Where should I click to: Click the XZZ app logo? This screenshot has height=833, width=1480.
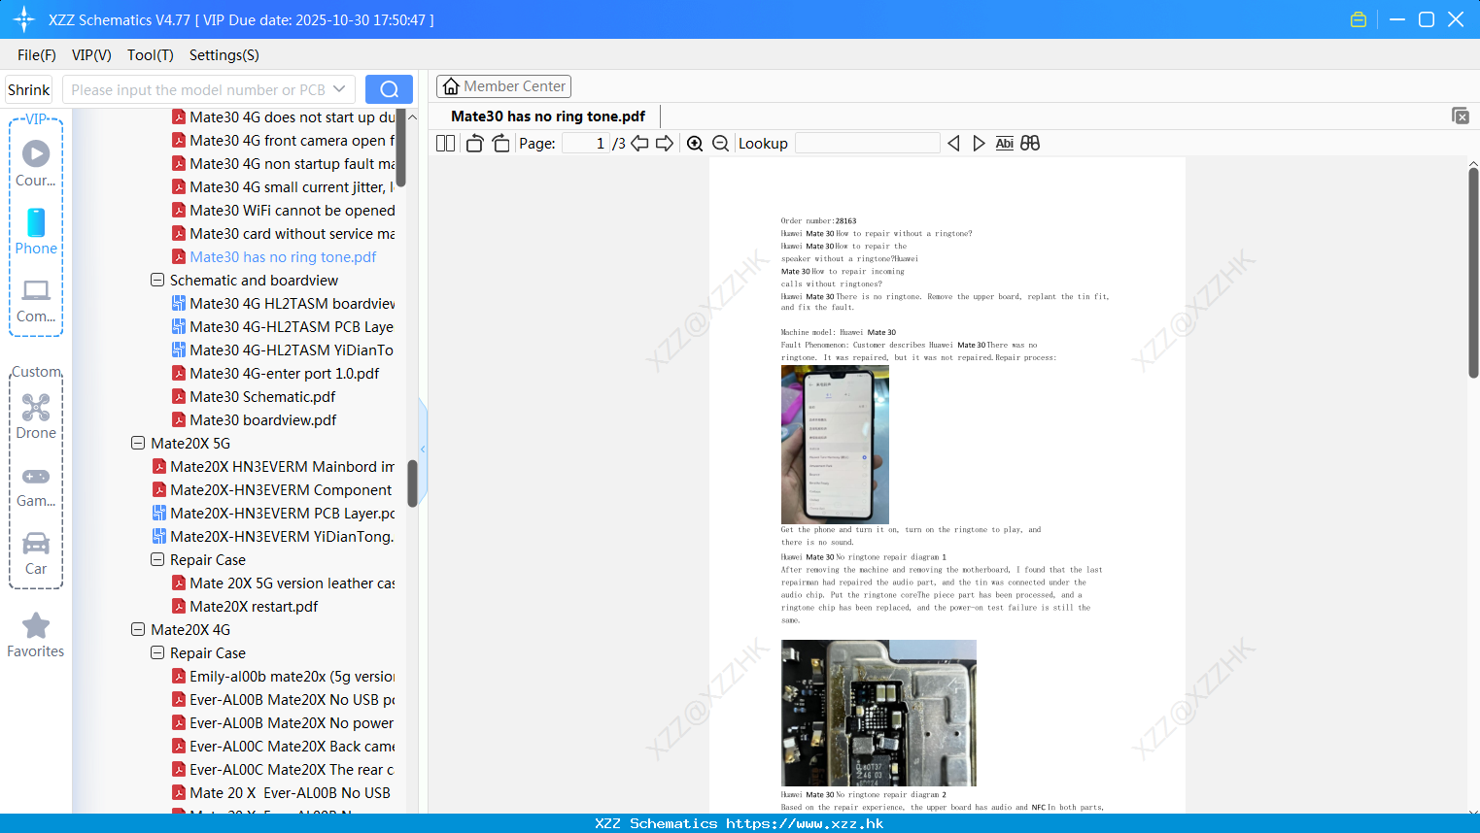(x=23, y=19)
